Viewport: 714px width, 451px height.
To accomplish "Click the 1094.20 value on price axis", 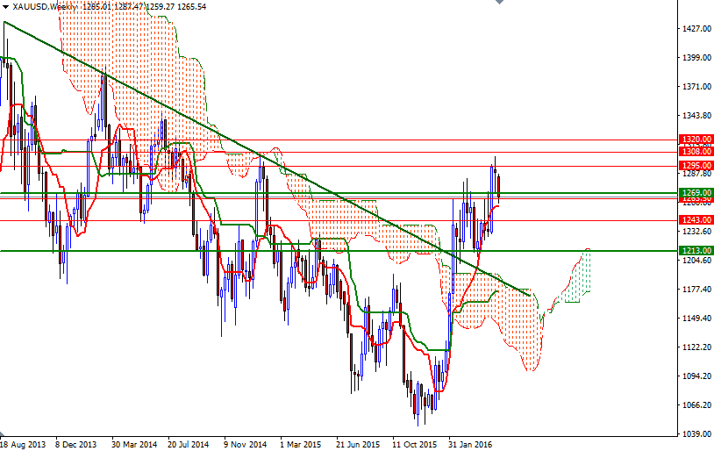I will (x=696, y=376).
